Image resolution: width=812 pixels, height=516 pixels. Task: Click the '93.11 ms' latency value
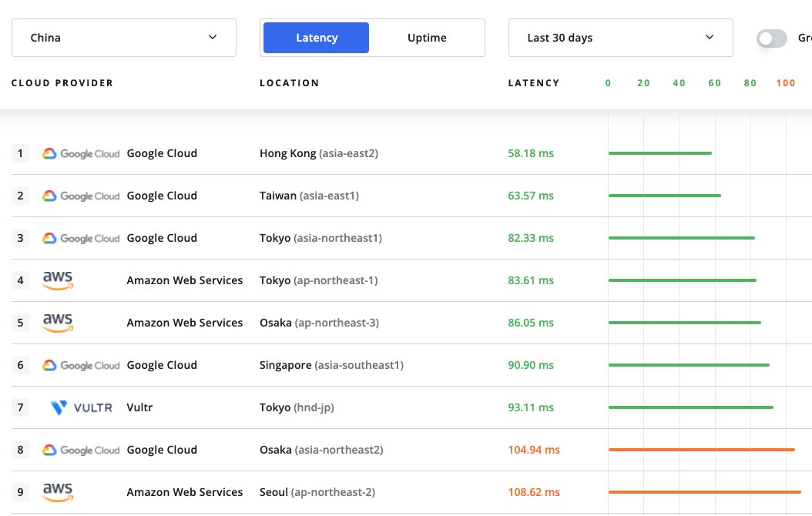pyautogui.click(x=531, y=407)
